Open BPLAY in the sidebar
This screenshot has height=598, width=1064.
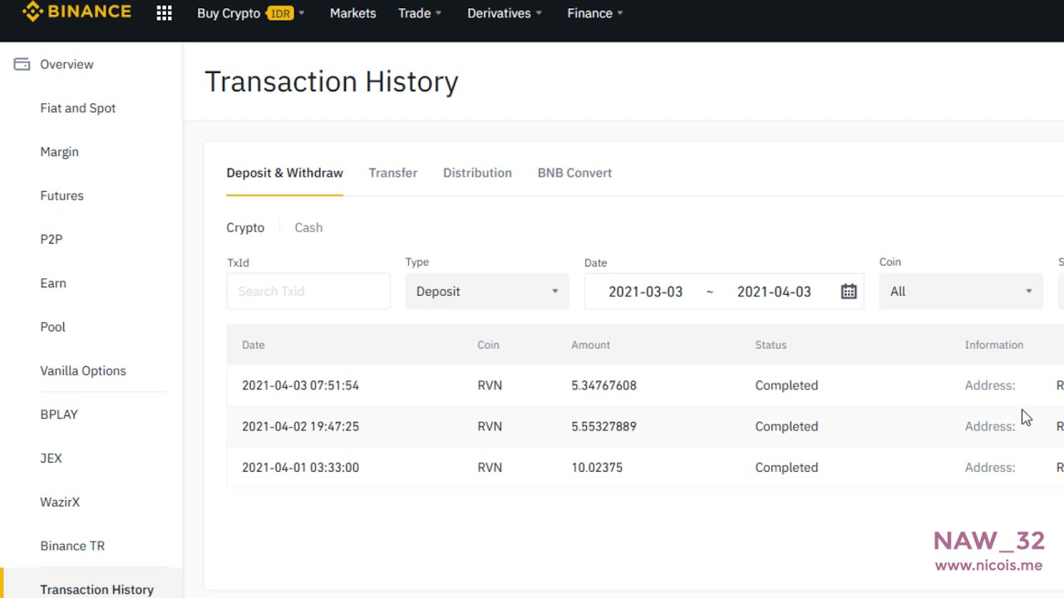[x=59, y=414]
